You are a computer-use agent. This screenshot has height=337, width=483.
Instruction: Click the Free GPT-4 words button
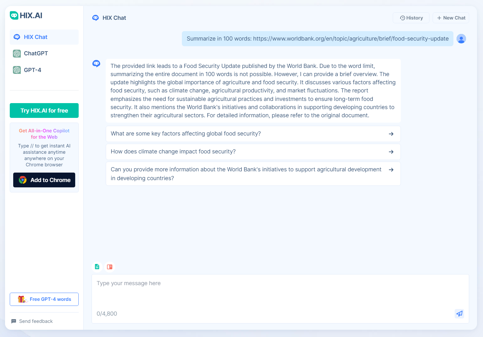(44, 299)
